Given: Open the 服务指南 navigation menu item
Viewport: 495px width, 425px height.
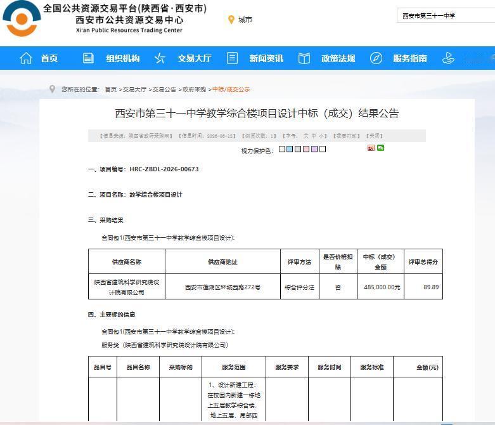Looking at the screenshot, I should click(x=410, y=58).
